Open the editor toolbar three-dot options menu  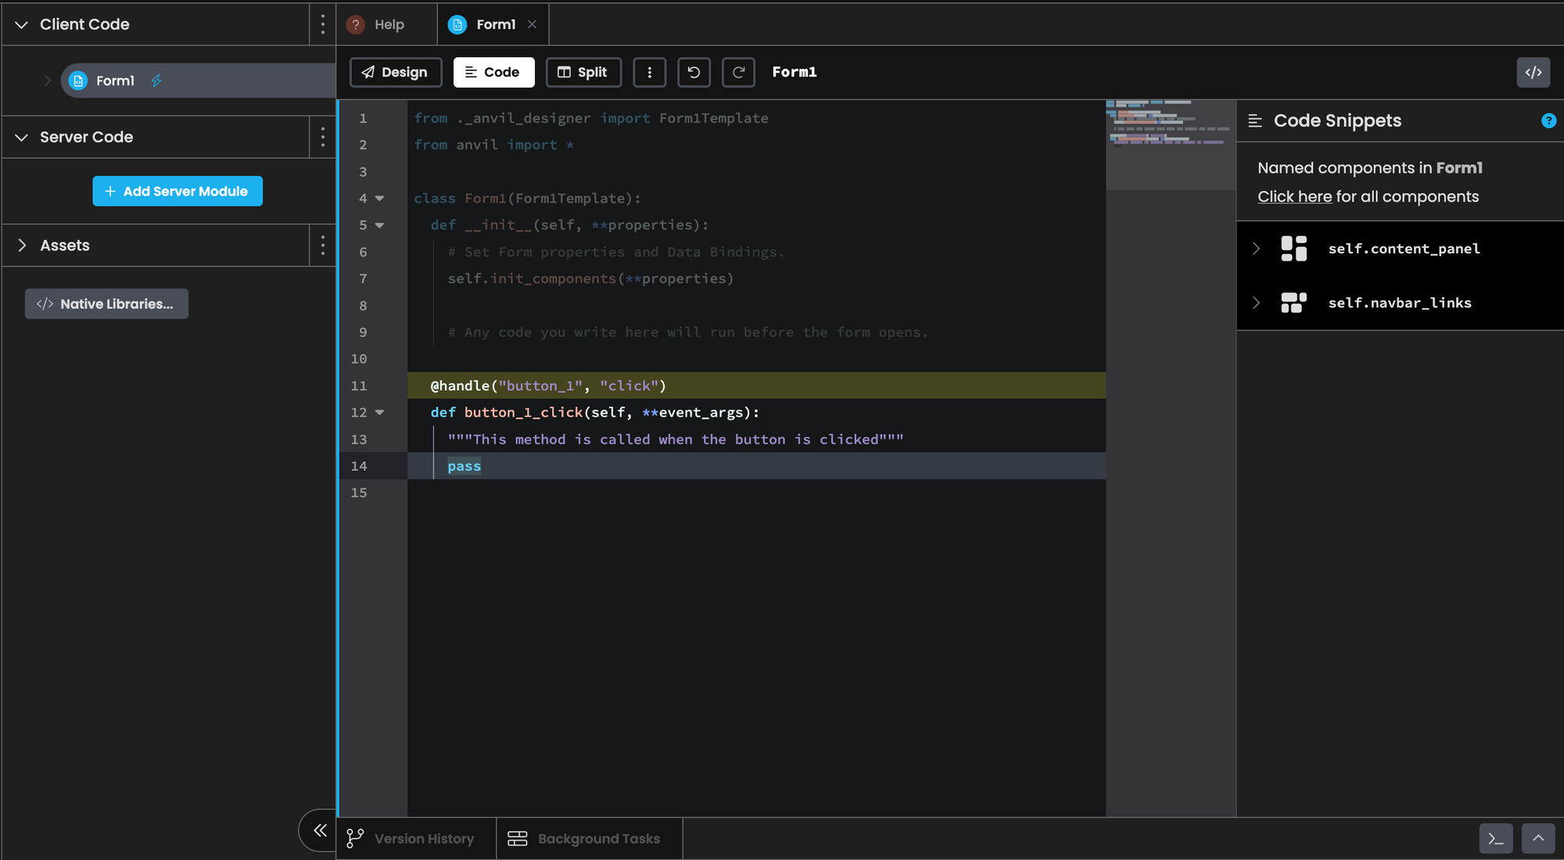coord(649,72)
